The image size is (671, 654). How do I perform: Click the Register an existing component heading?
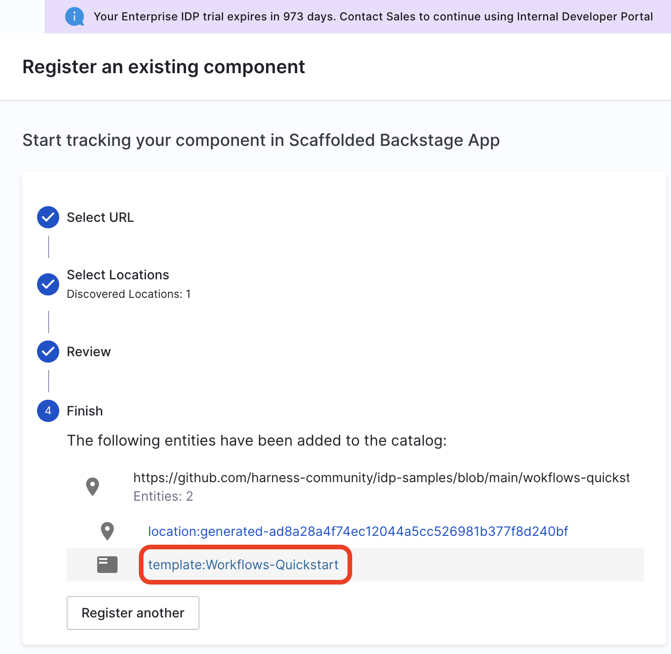click(164, 67)
